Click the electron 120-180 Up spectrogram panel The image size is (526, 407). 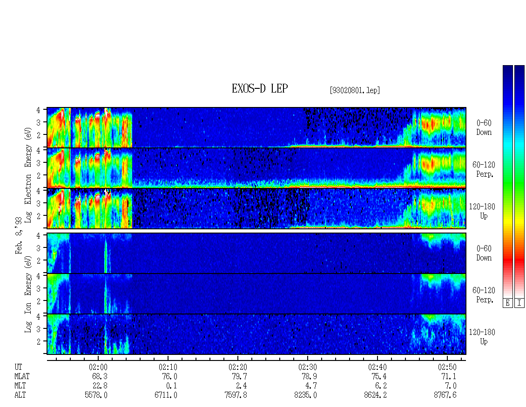256,208
